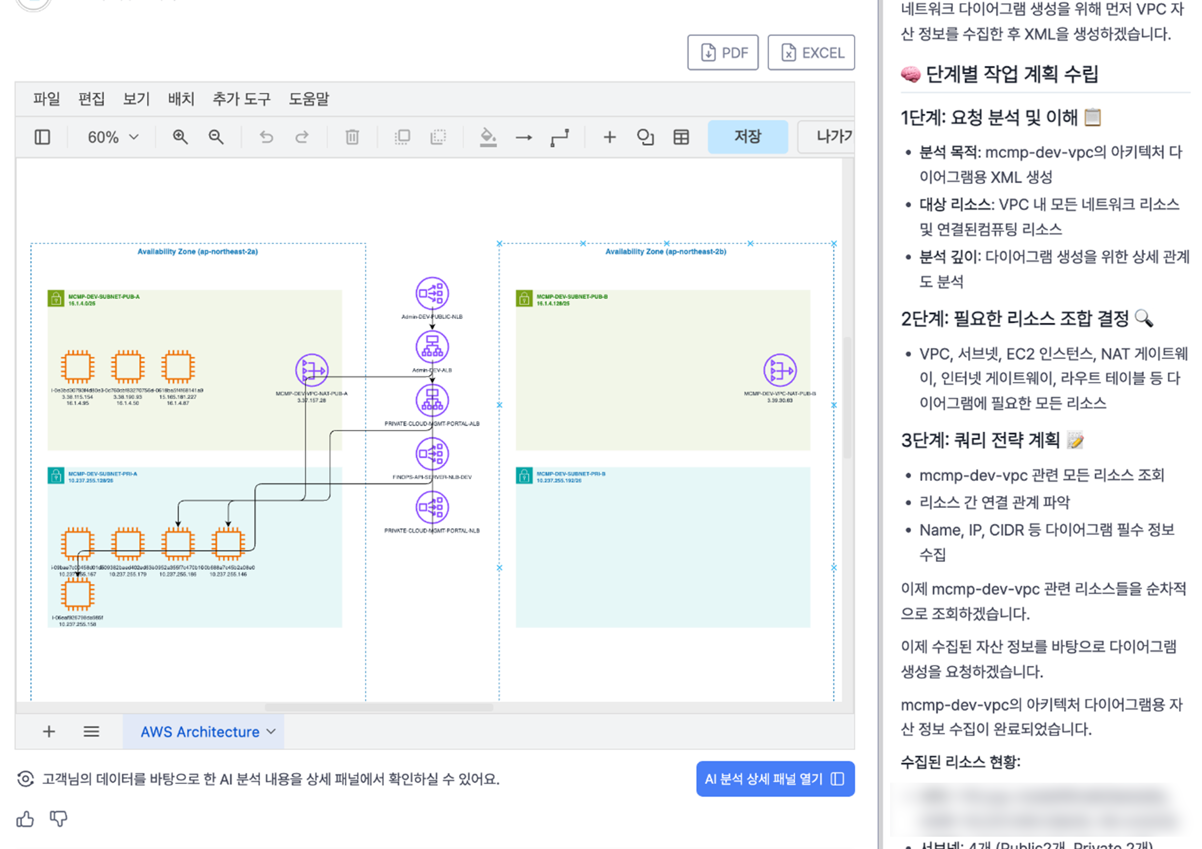Open the 60% zoom level dropdown
Viewport: 1202px width, 849px height.
(x=112, y=137)
